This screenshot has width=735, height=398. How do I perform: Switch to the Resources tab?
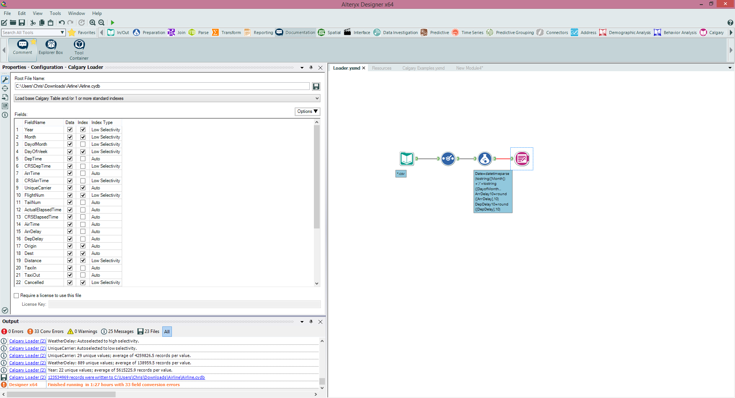(382, 68)
